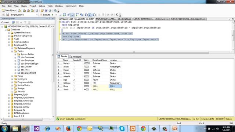Image resolution: width=235 pixels, height=132 pixels.
Task: Click the Object Explorer refresh icon
Action: (x=29, y=22)
